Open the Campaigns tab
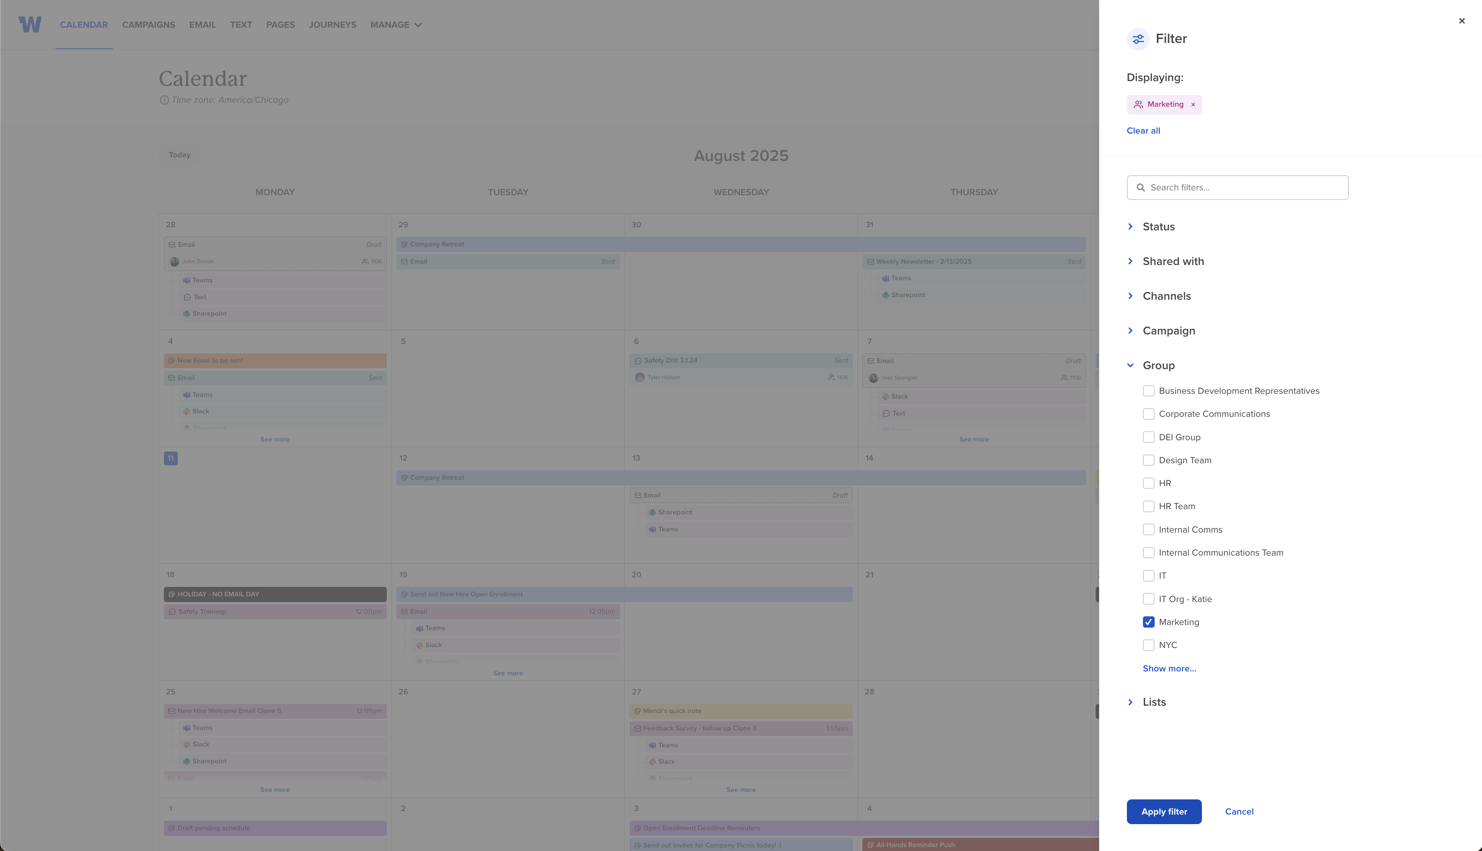1482x851 pixels. coord(148,25)
